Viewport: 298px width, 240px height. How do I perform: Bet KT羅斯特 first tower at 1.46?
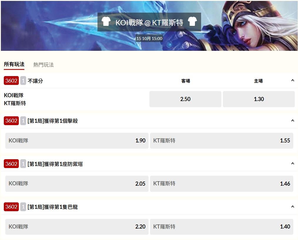(222, 184)
